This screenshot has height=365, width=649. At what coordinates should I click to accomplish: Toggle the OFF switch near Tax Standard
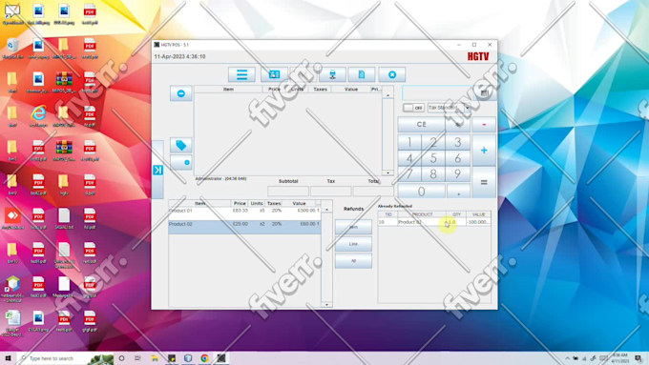click(x=413, y=108)
